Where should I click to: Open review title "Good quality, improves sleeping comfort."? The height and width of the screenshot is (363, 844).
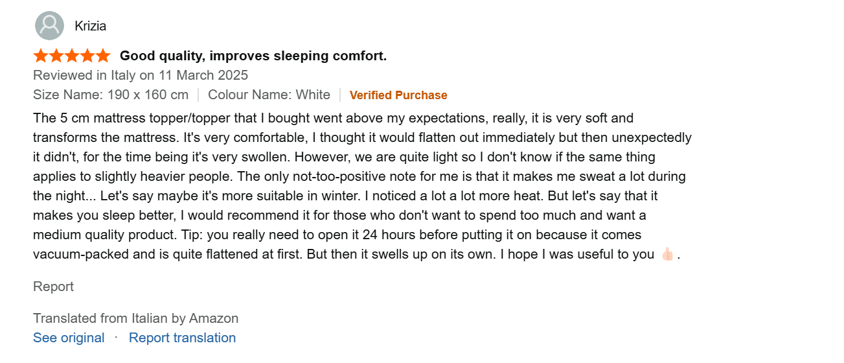[x=253, y=56]
